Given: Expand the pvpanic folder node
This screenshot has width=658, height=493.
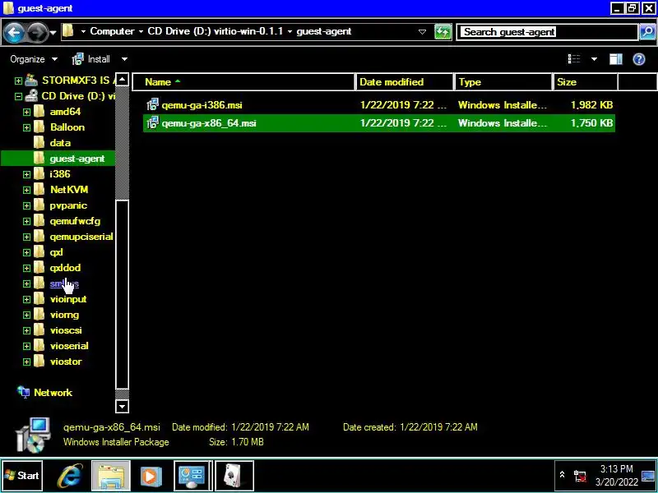Looking at the screenshot, I should pos(26,206).
